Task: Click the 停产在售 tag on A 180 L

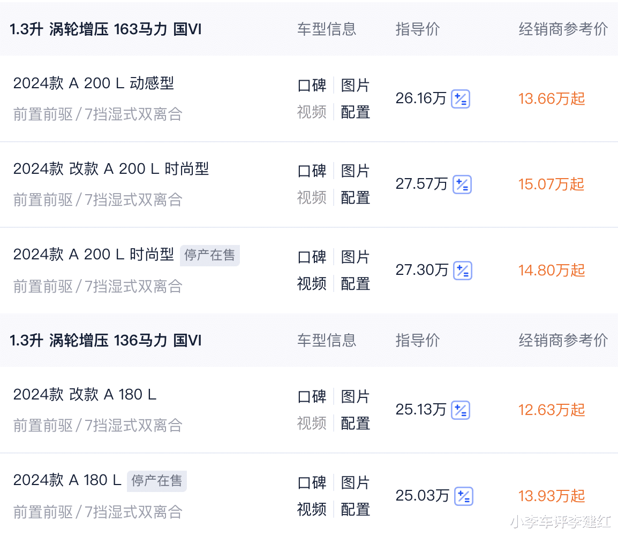Action: pyautogui.click(x=157, y=481)
